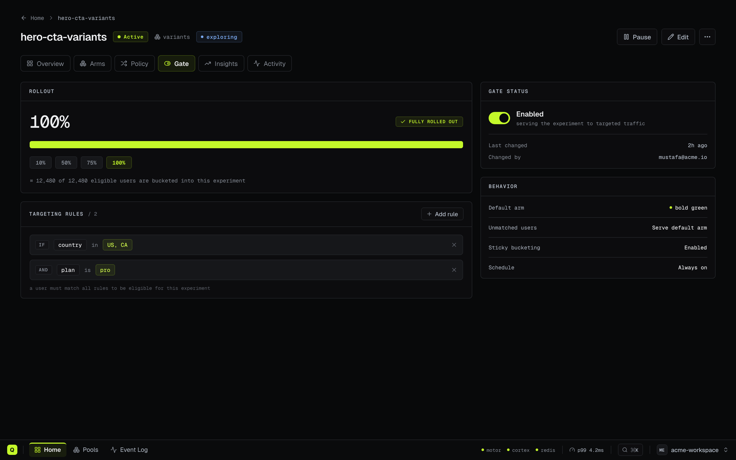Click the back arrow next to Home breadcrumb

24,18
